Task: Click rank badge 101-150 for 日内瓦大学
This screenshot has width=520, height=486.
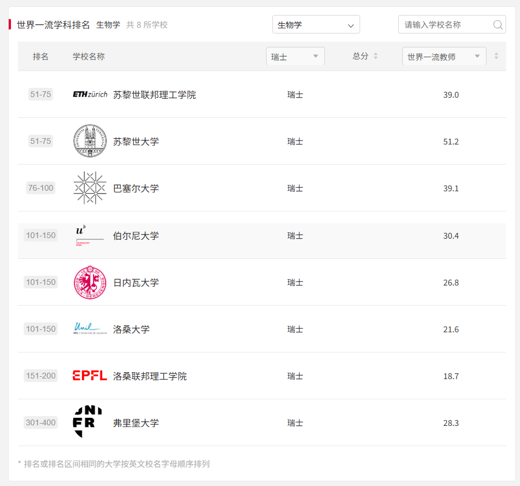Action: point(40,282)
